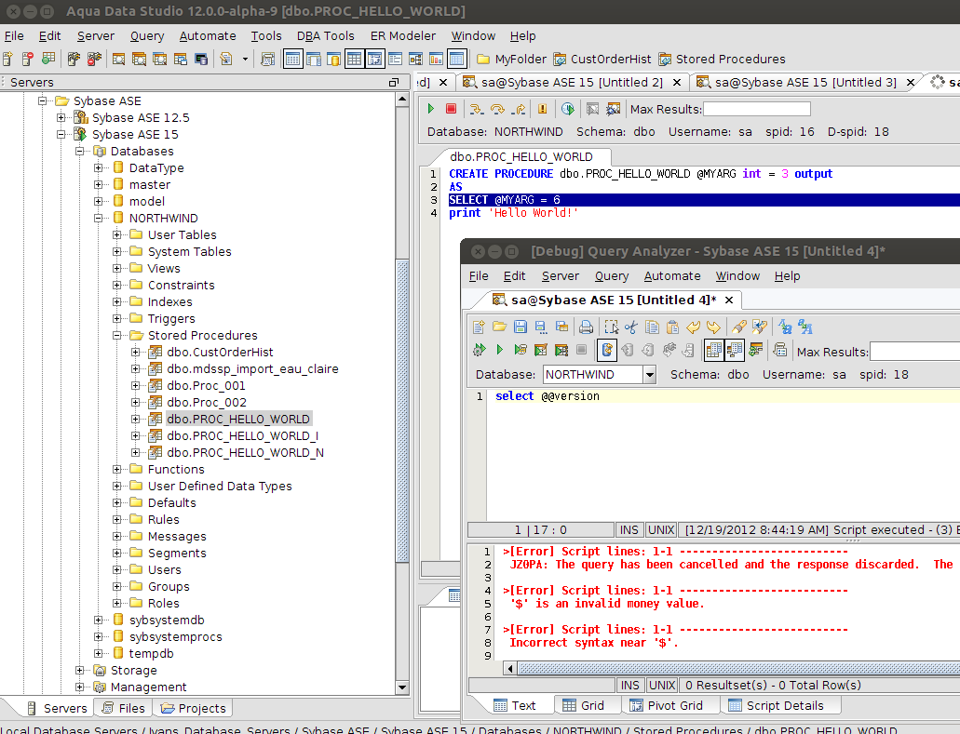Toggle the outlined grid view icon in main toolbar
This screenshot has width=960, height=734.
click(x=354, y=59)
